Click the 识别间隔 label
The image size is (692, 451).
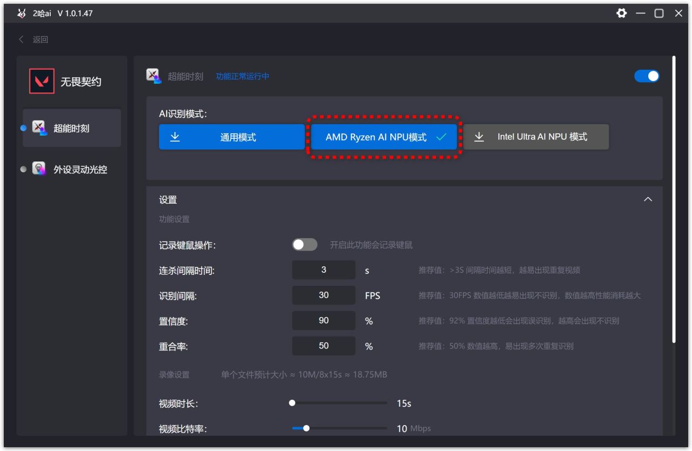pos(178,296)
